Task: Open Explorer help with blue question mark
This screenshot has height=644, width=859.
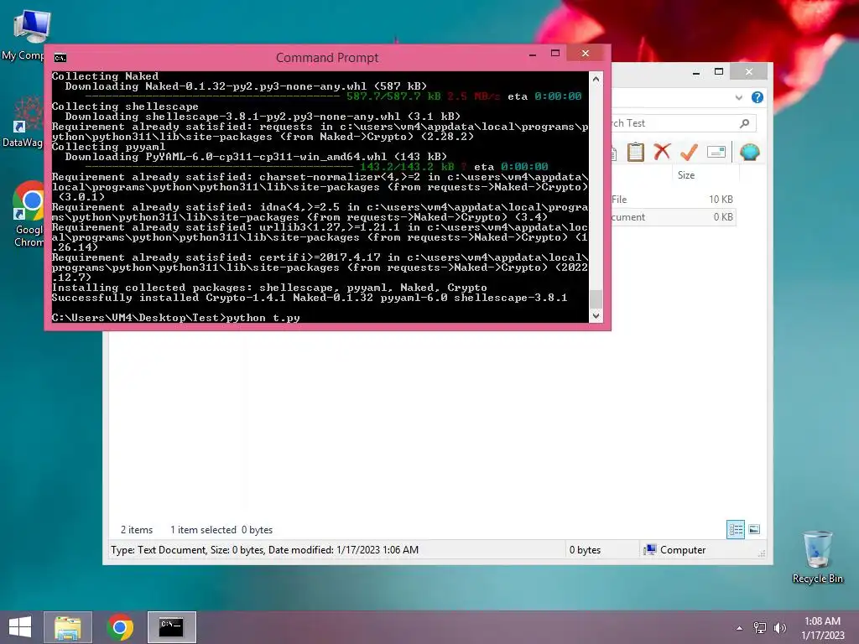Action: click(x=757, y=97)
